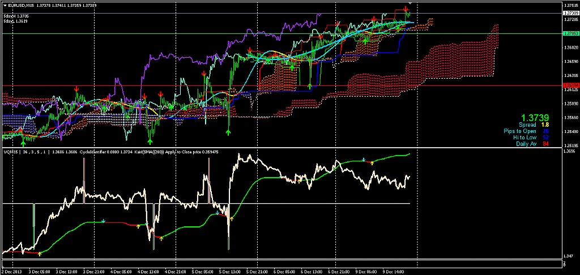Click the red sell arrow at chart's highest peak
This screenshot has width=580, height=275.
click(x=406, y=9)
